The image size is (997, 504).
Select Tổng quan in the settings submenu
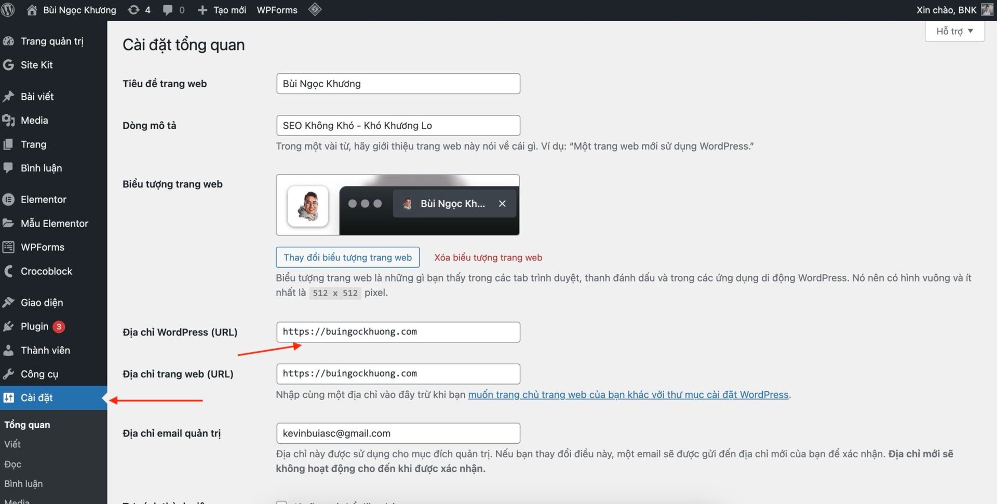pos(26,425)
